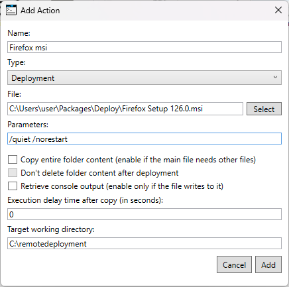Expand the Type list via its chevron arrow
This screenshot has height=287, width=289.
tap(275, 78)
